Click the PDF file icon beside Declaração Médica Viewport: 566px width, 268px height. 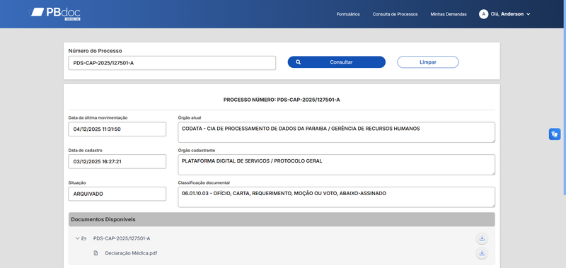(x=96, y=253)
